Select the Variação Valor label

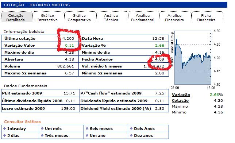click(19, 46)
